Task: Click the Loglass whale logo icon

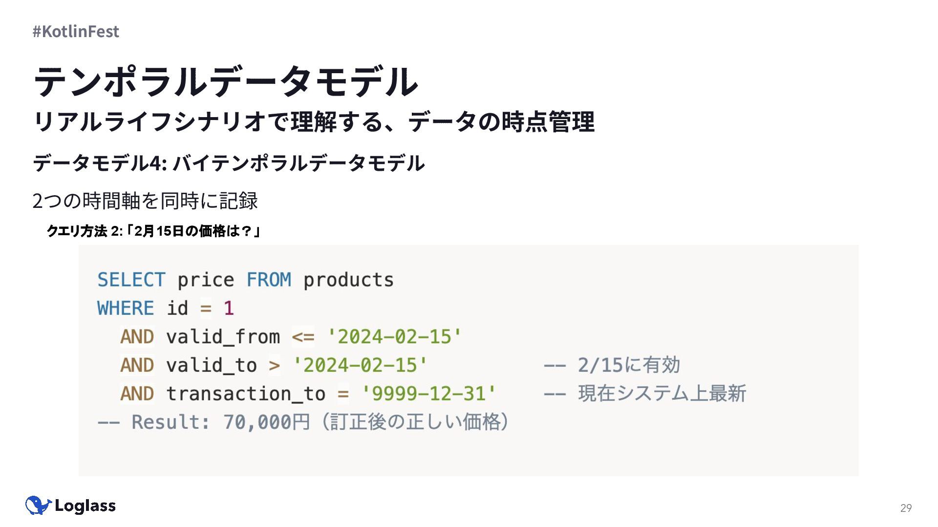Action: pyautogui.click(x=38, y=506)
